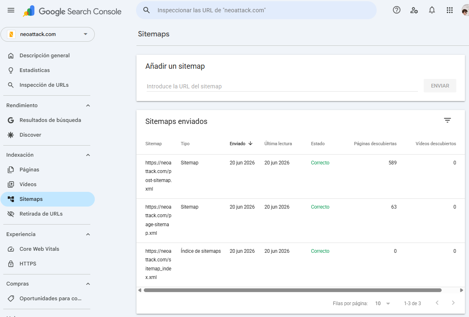Screen dimensions: 469x317
Task: Open the Google apps grid
Action: coord(449,10)
